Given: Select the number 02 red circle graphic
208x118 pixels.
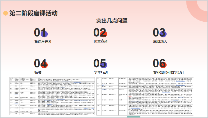Looking at the screenshot, I should (103, 34).
